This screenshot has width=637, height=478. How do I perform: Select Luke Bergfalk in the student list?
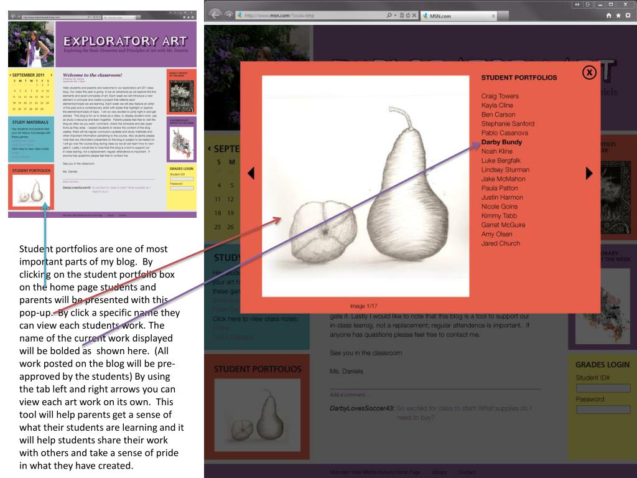pos(501,161)
